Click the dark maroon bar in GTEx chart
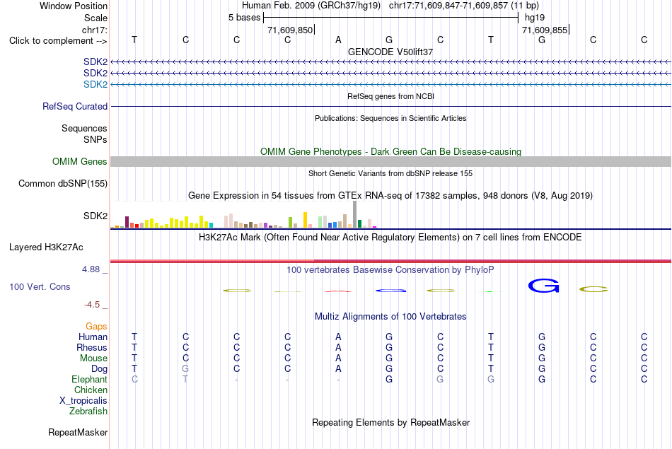Viewport: 672px width, 449px height. [x=127, y=222]
